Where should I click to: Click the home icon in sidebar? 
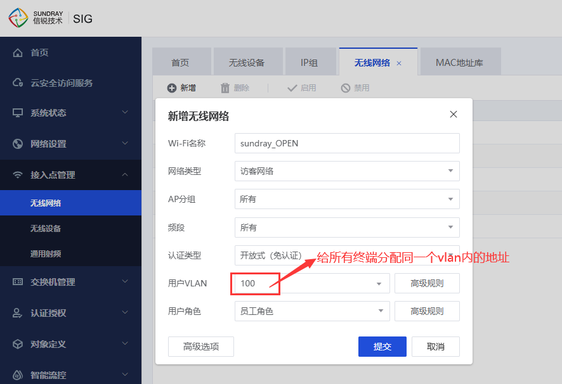pos(18,53)
